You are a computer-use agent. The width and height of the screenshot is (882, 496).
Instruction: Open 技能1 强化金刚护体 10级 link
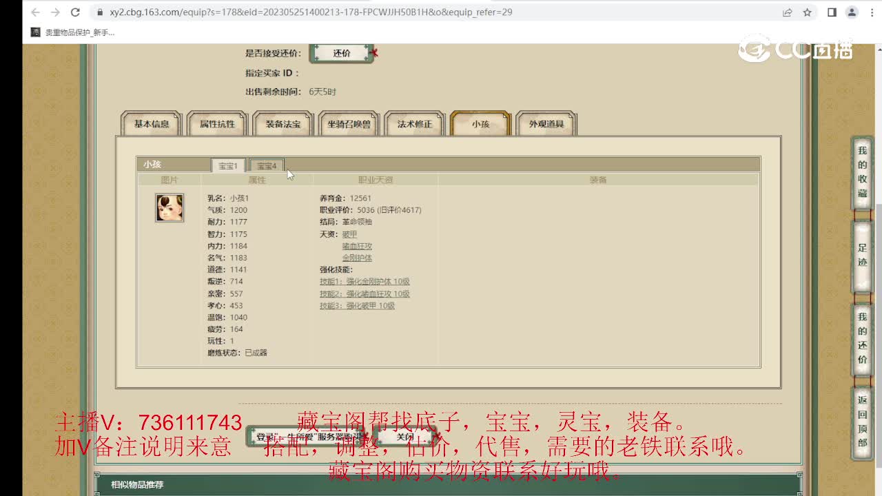click(365, 282)
